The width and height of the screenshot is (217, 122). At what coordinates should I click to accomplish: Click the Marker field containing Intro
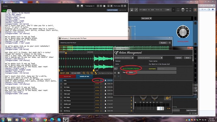(x=152, y=72)
